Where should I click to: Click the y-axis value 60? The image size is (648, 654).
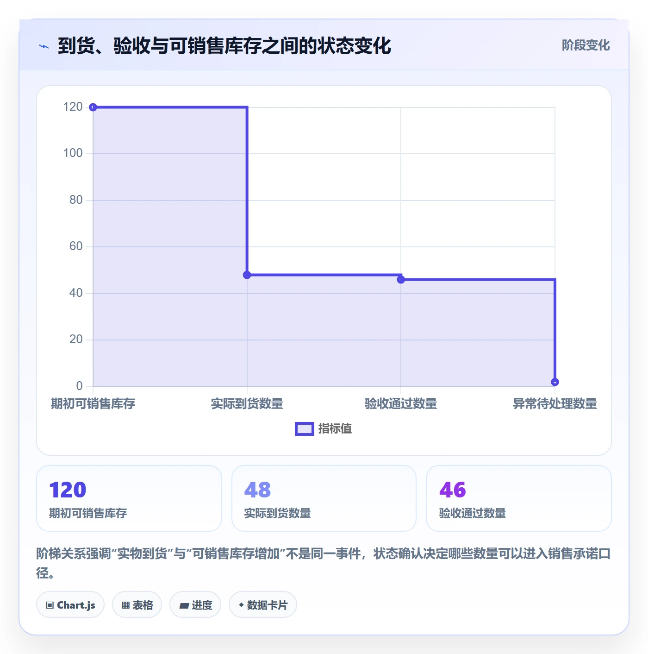[76, 246]
